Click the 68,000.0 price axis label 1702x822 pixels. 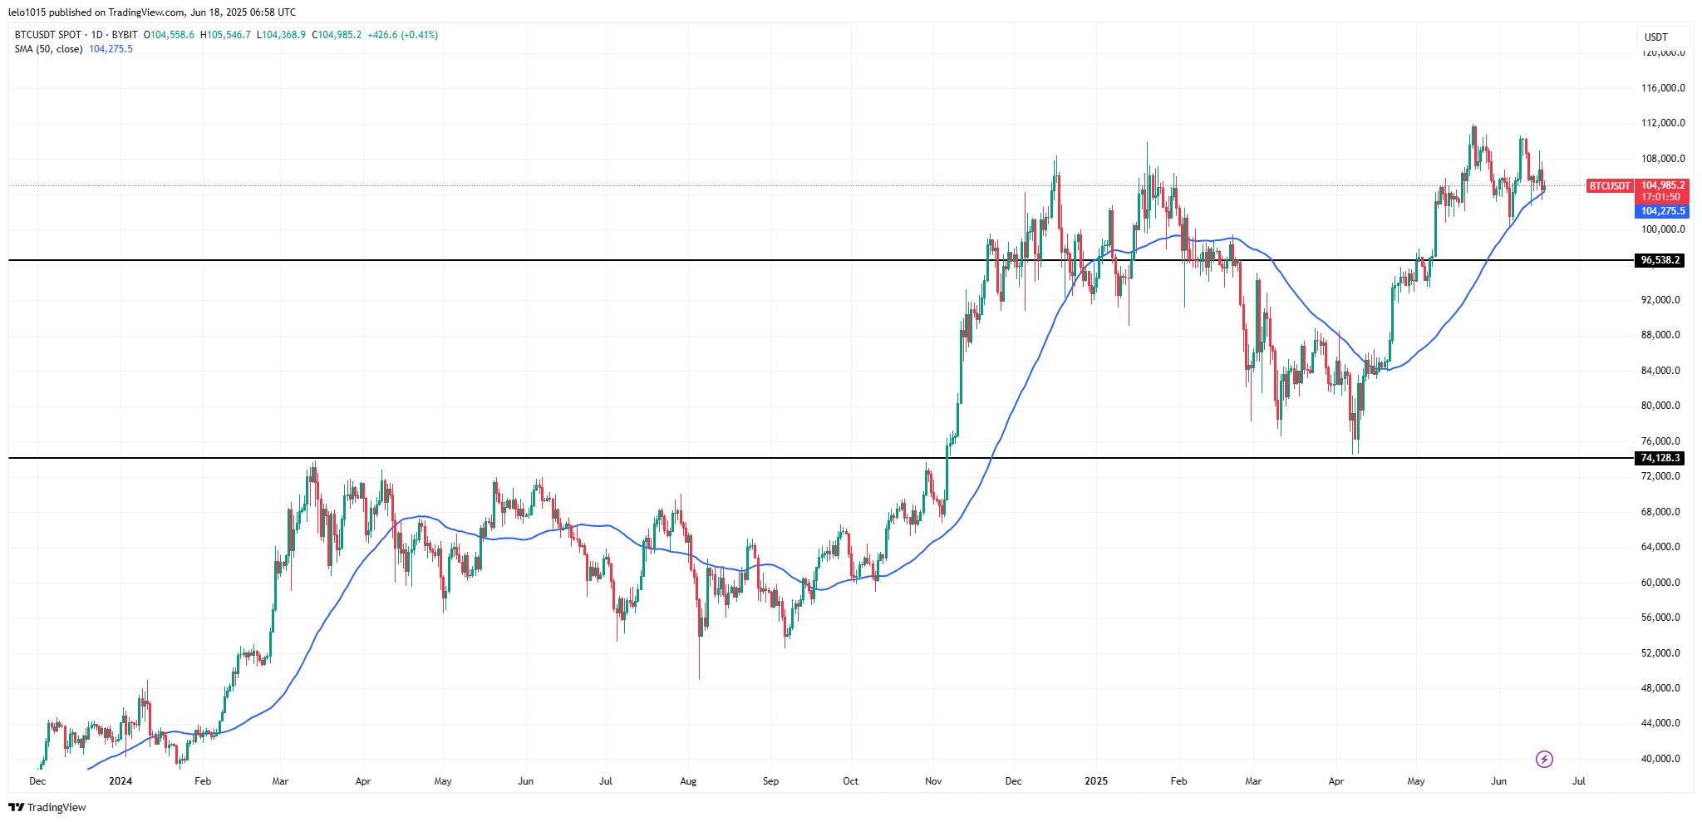(x=1660, y=512)
